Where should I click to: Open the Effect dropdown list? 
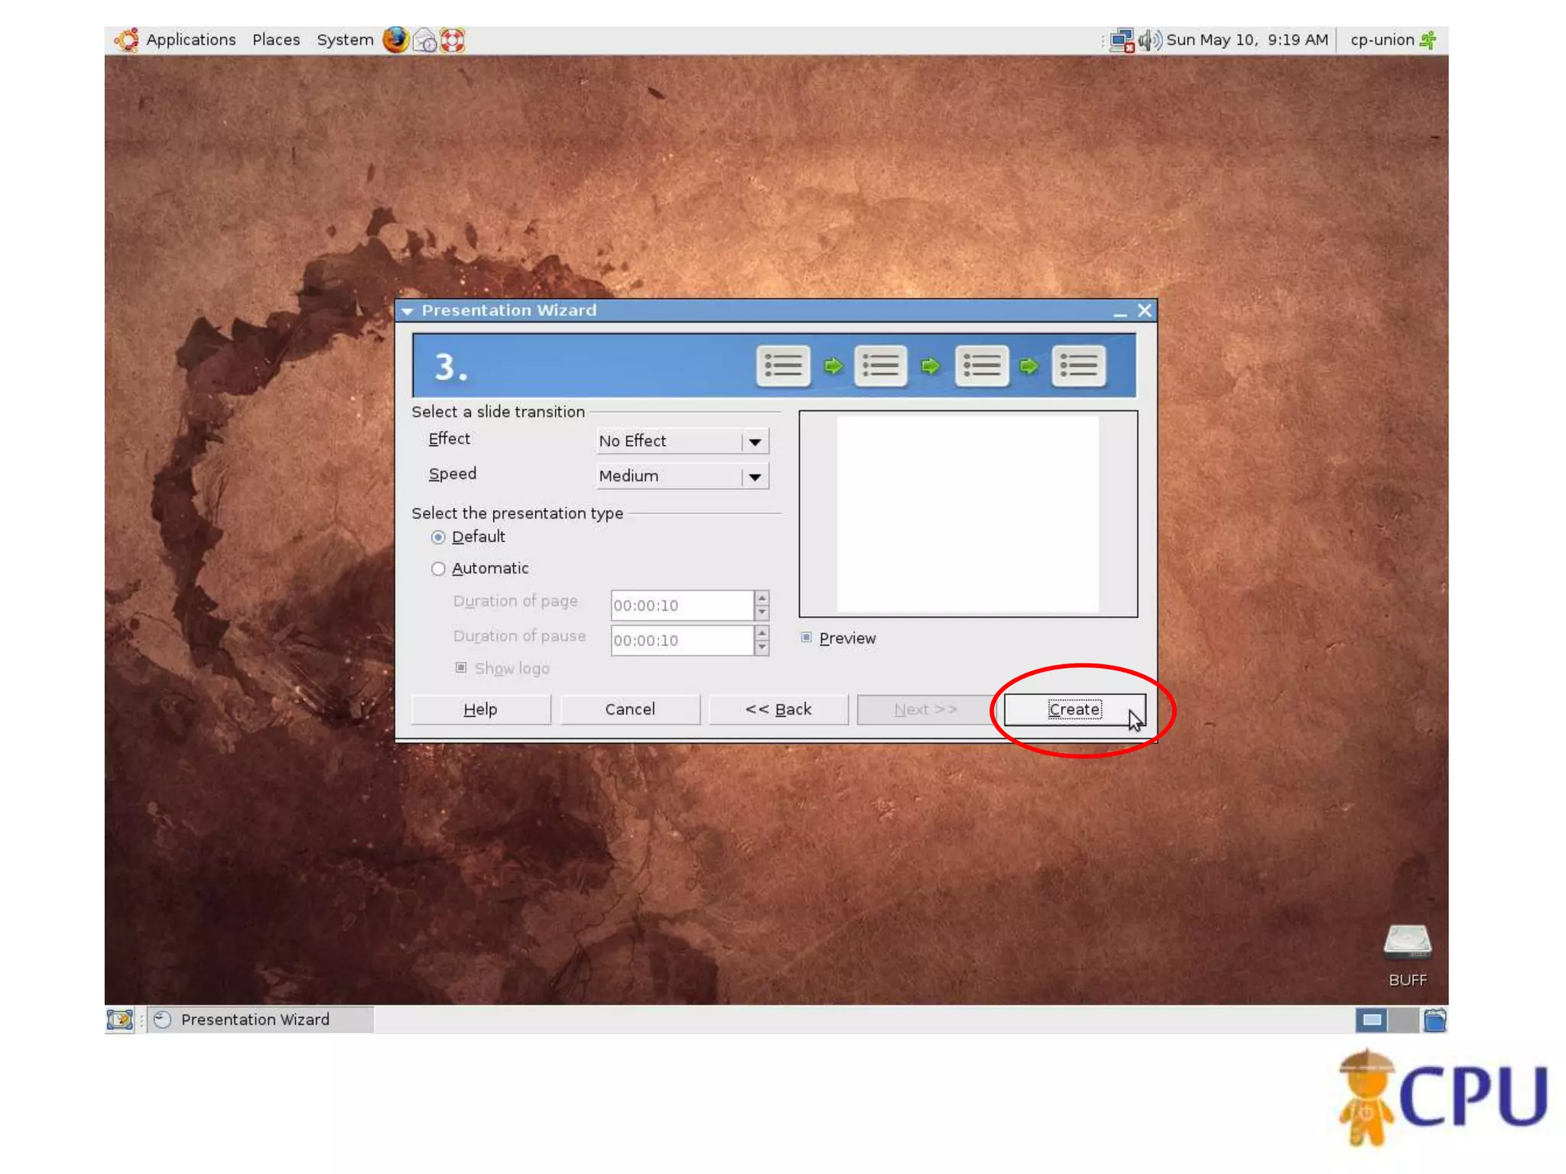pos(755,442)
